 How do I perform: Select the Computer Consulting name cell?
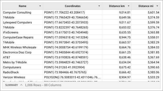click(x=23, y=12)
